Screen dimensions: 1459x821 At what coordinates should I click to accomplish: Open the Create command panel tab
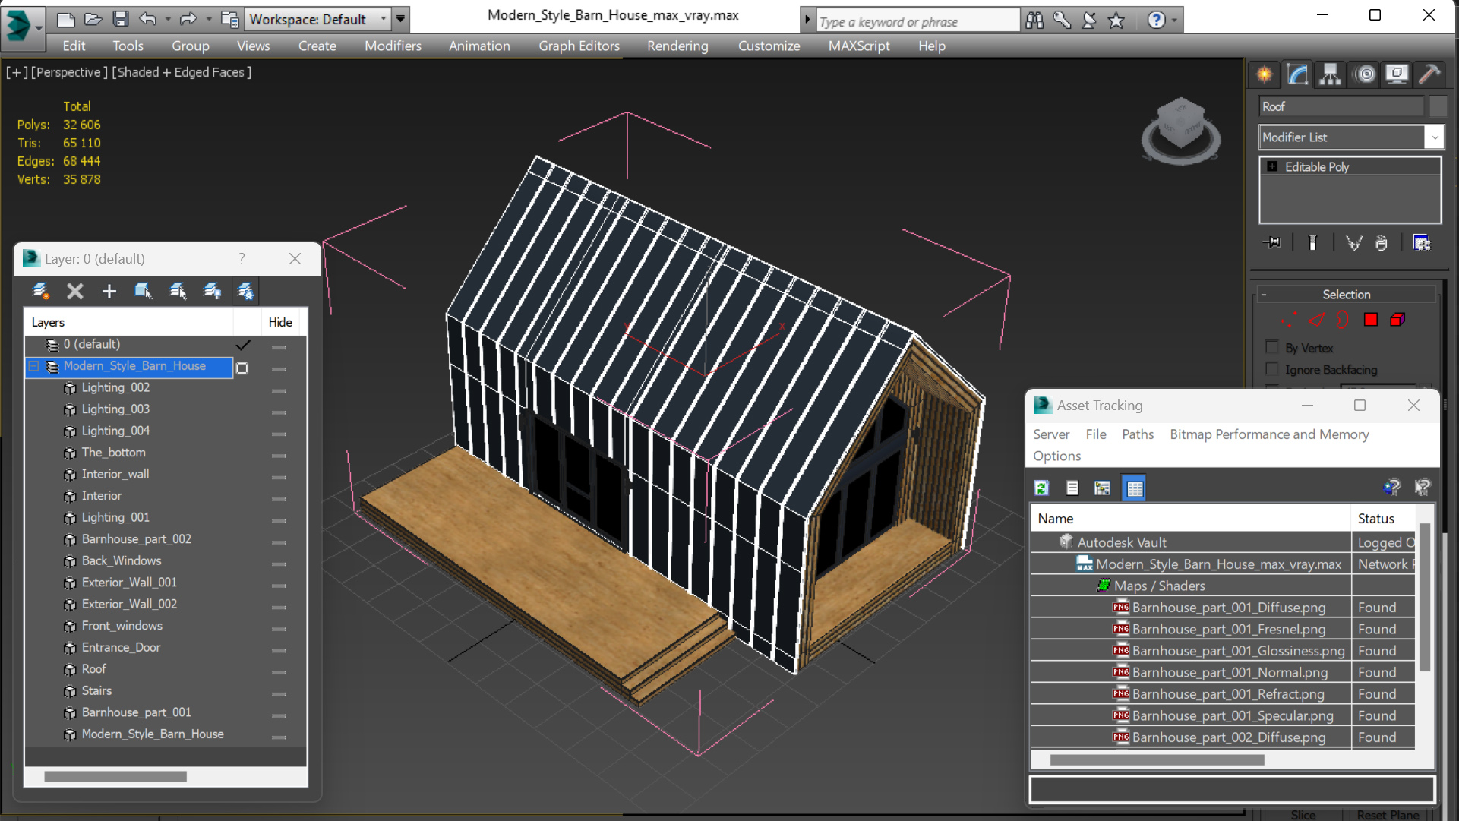(1265, 74)
